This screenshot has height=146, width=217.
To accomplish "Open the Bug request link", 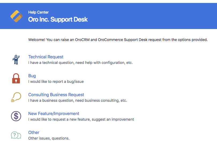I will [32, 76].
